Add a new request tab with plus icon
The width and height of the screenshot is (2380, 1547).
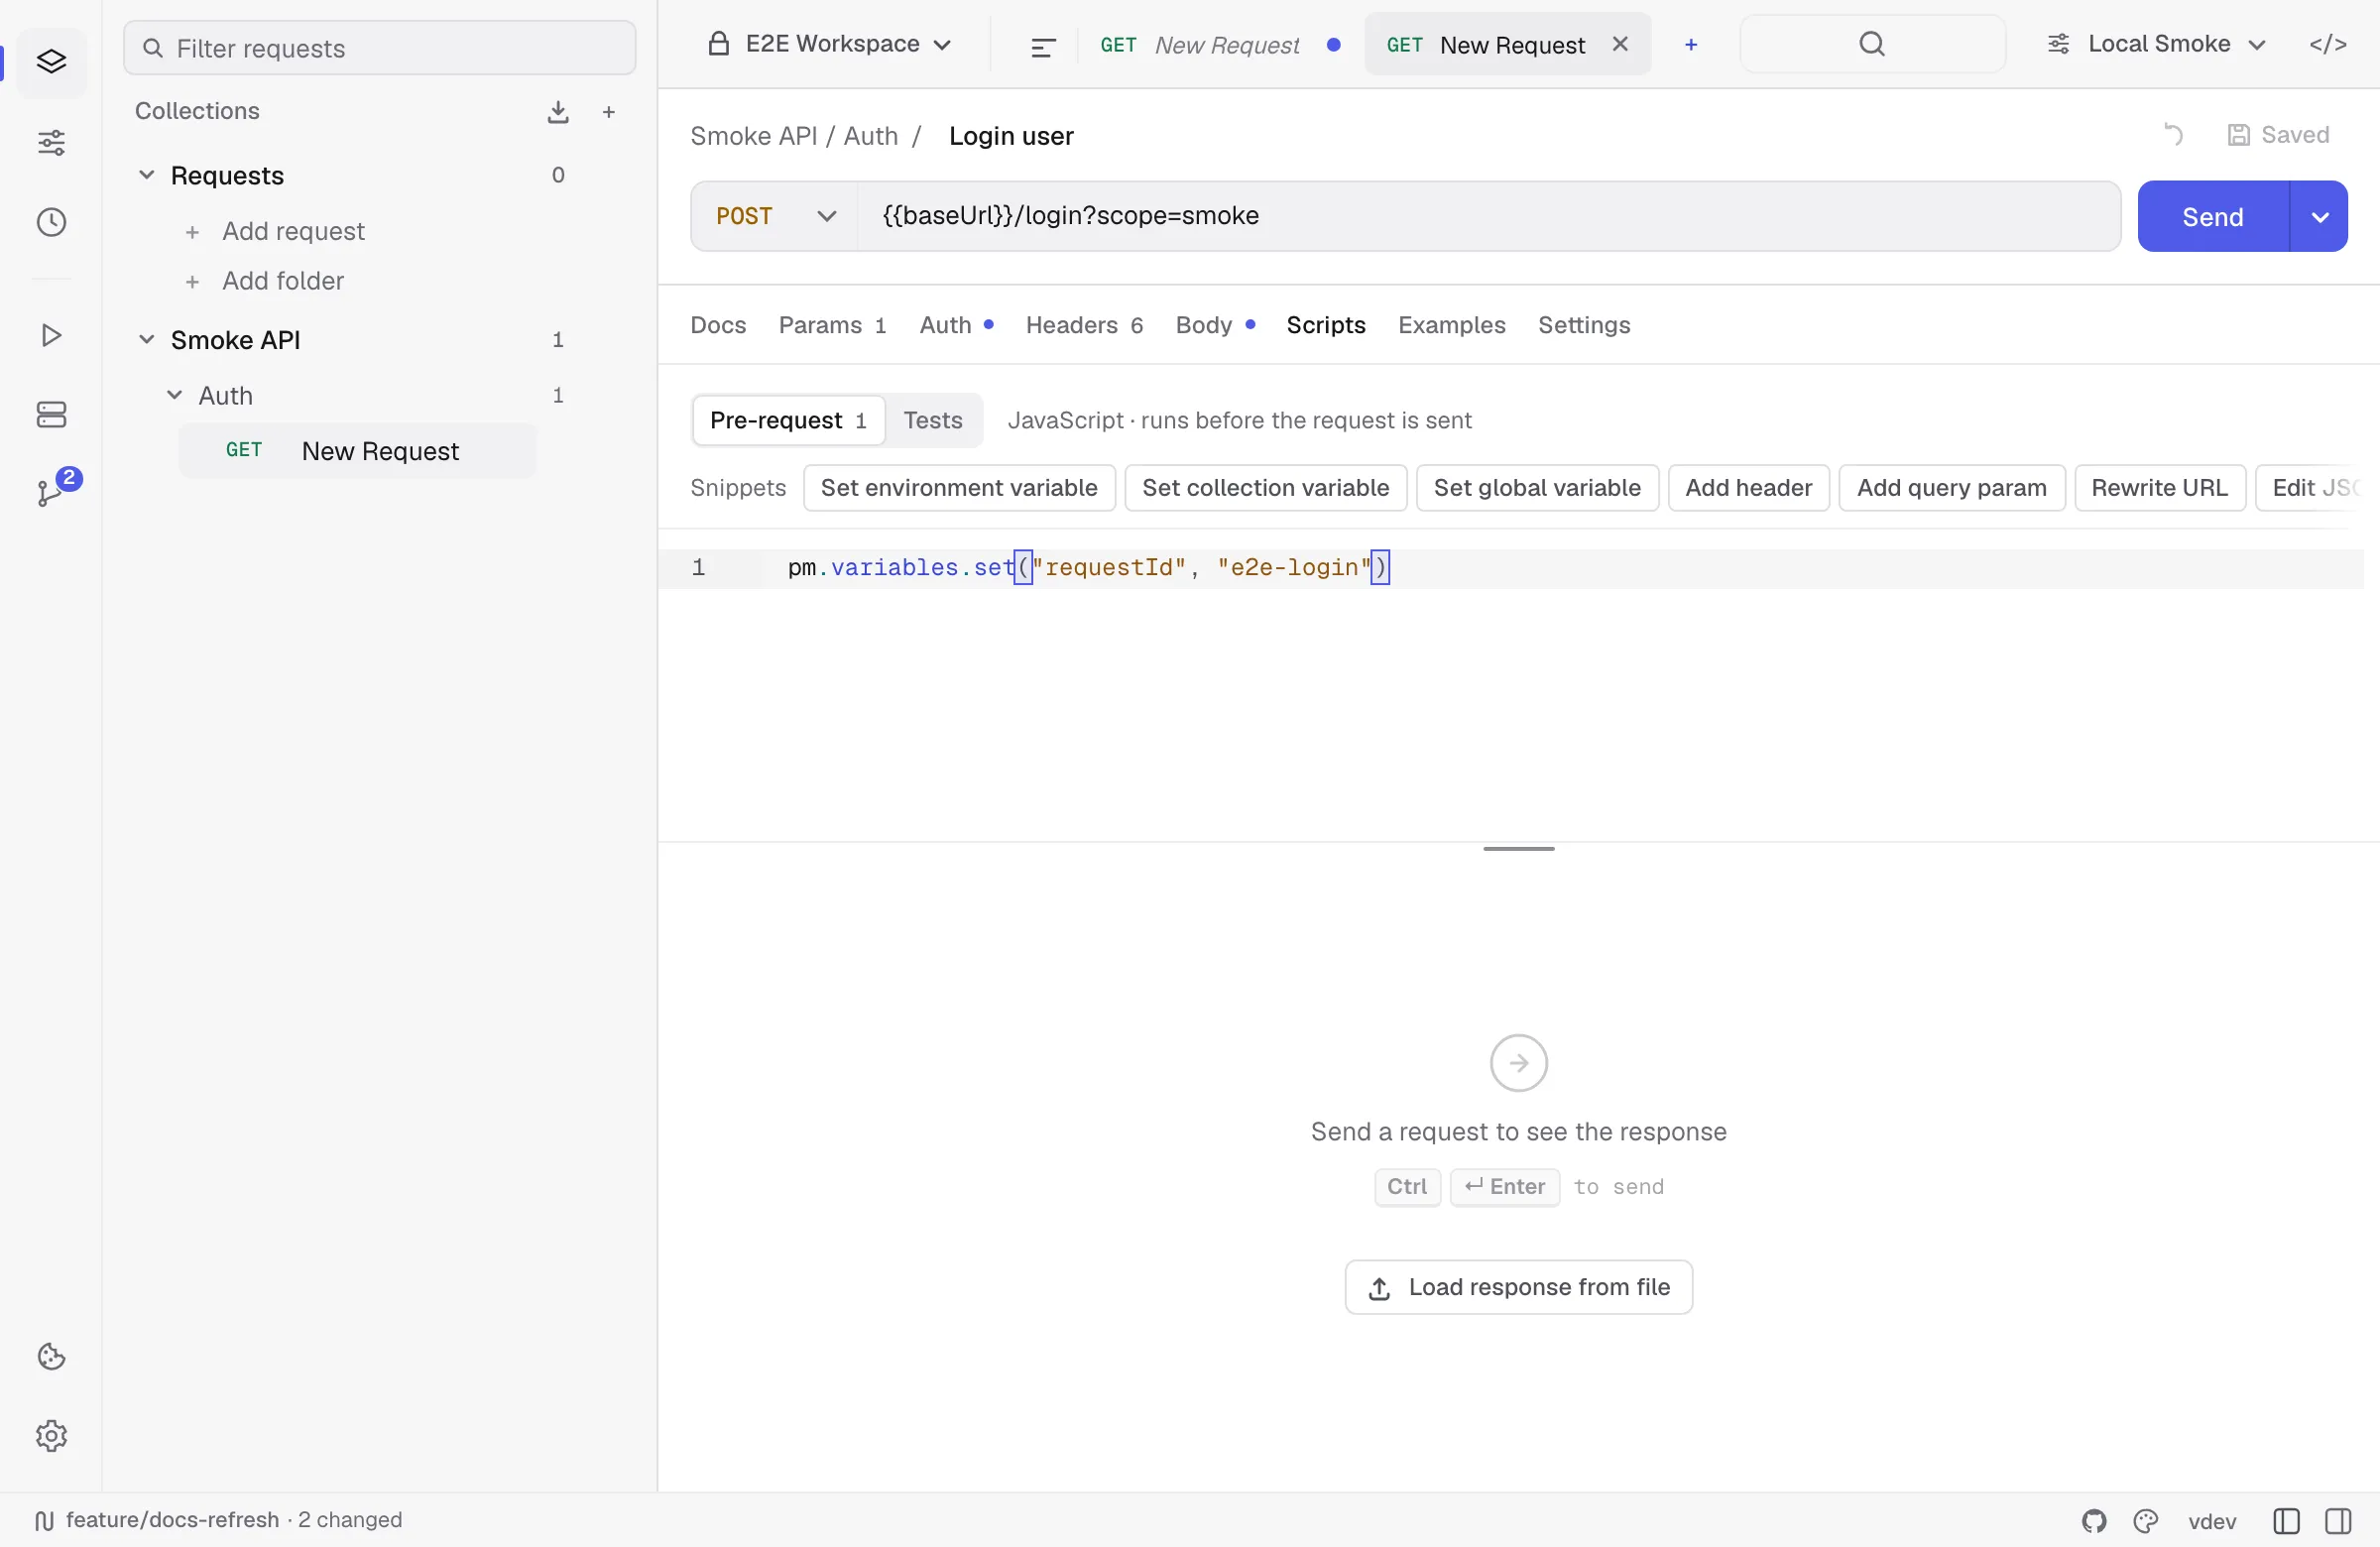(x=1691, y=45)
